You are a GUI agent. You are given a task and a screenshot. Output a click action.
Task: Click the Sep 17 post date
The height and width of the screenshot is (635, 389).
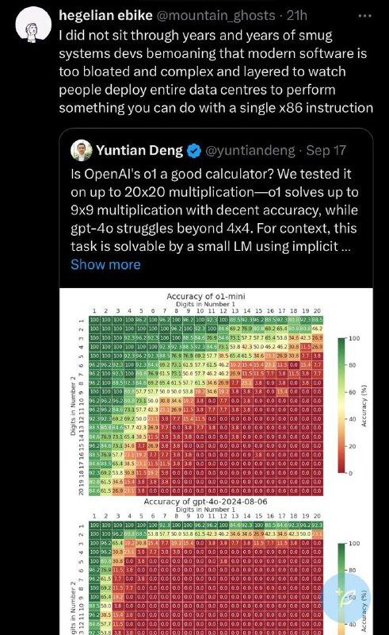coord(326,151)
